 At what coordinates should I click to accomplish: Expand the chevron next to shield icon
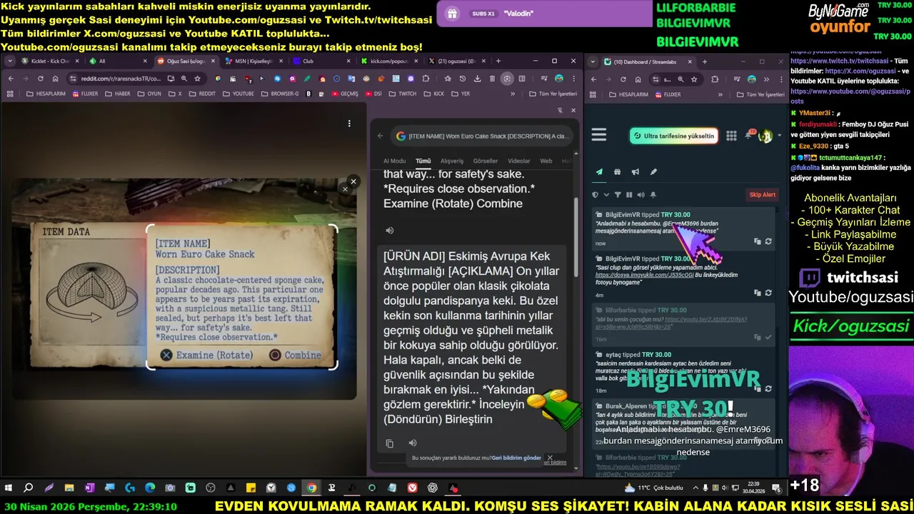click(x=606, y=195)
